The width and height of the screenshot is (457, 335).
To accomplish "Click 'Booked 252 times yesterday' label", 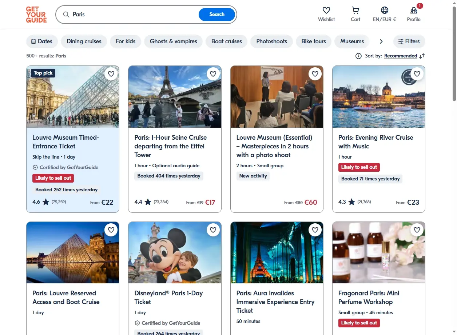I will pos(67,190).
